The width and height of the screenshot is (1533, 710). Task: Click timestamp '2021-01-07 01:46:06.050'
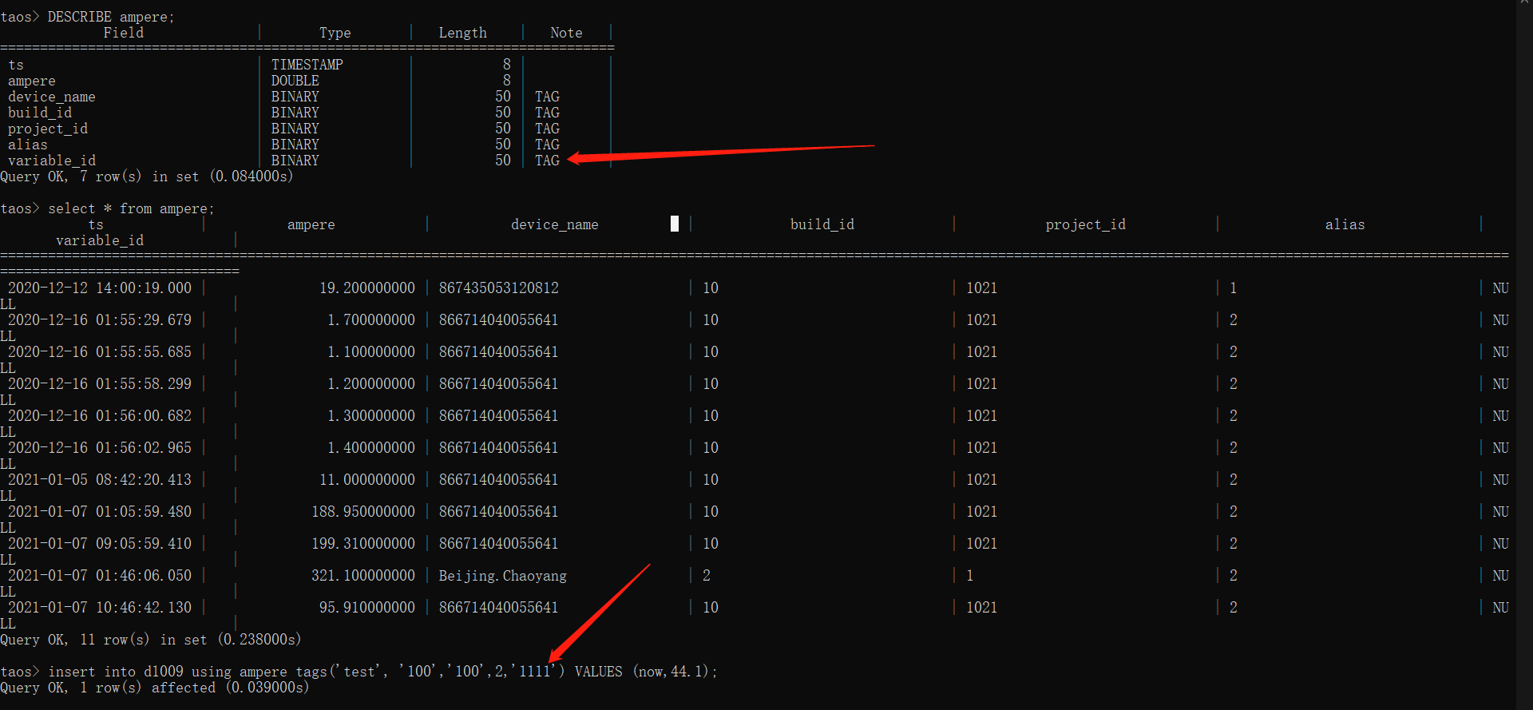pos(100,576)
